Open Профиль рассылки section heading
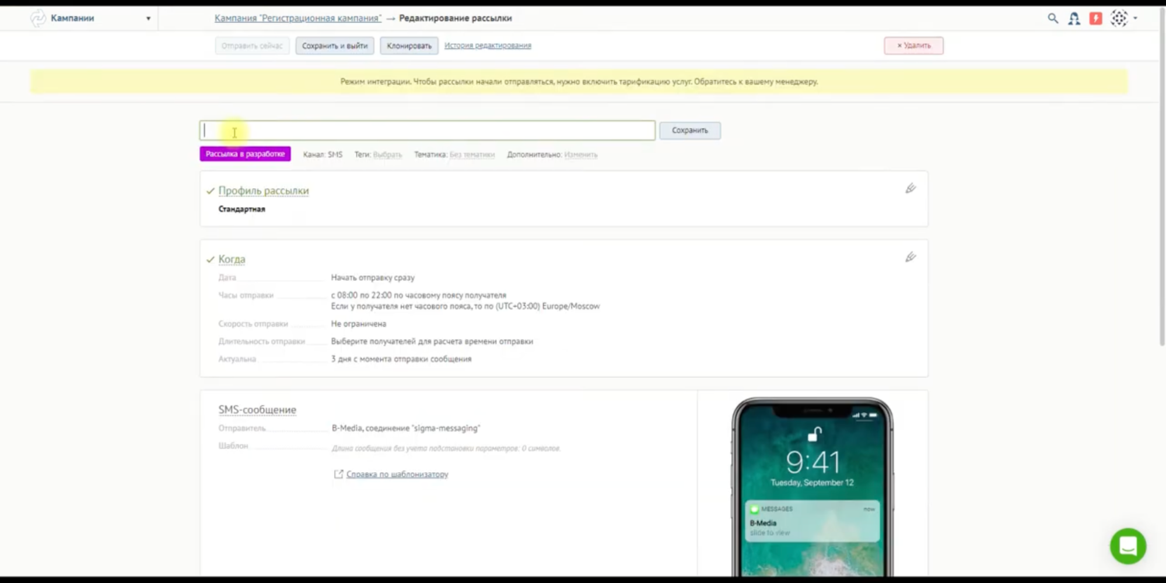Viewport: 1166px width, 583px height. [264, 191]
